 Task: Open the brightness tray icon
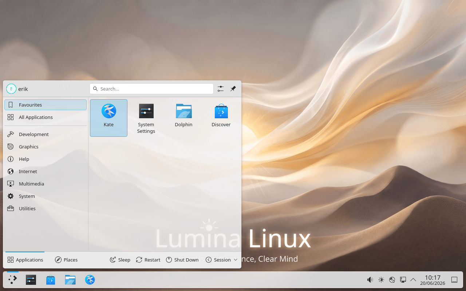381,280
